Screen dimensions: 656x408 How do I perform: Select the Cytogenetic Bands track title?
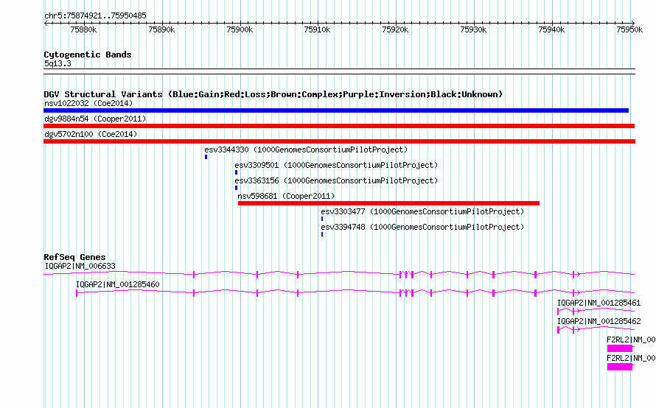[88, 54]
